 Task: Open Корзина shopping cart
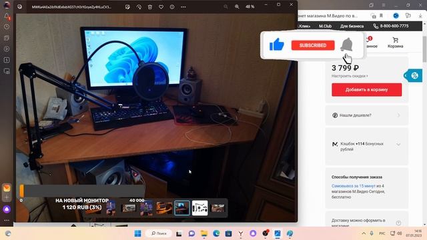pos(396,43)
